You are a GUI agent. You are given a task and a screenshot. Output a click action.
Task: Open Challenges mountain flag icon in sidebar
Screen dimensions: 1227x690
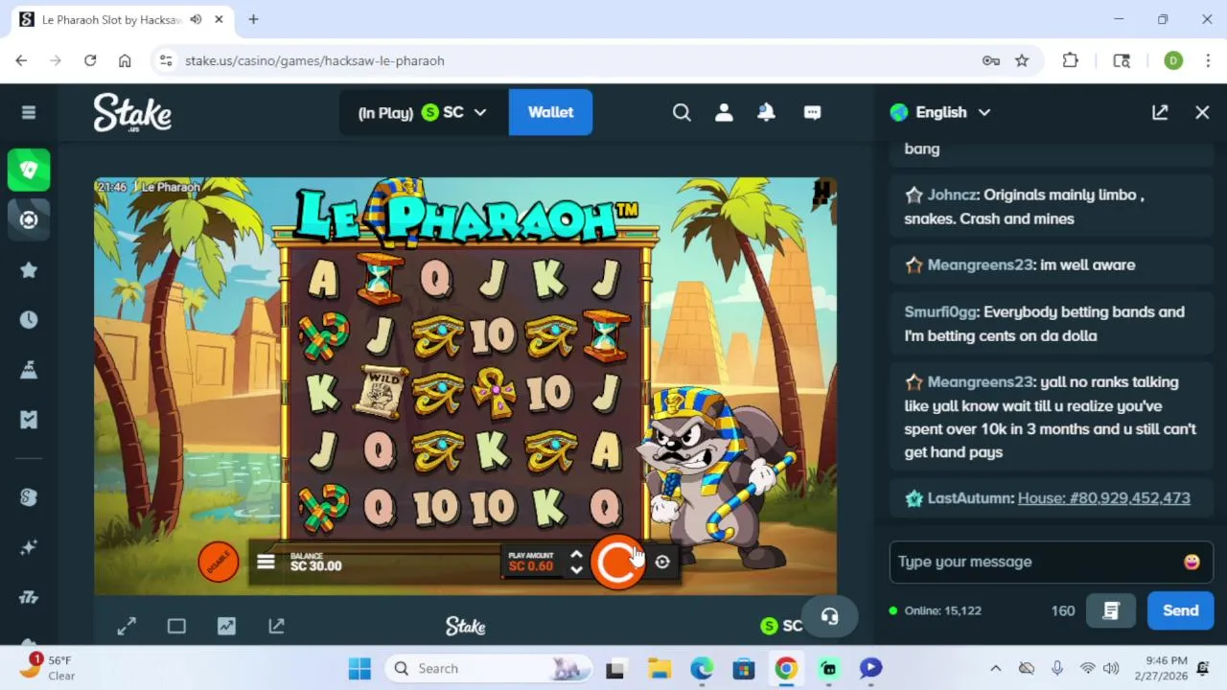click(29, 370)
